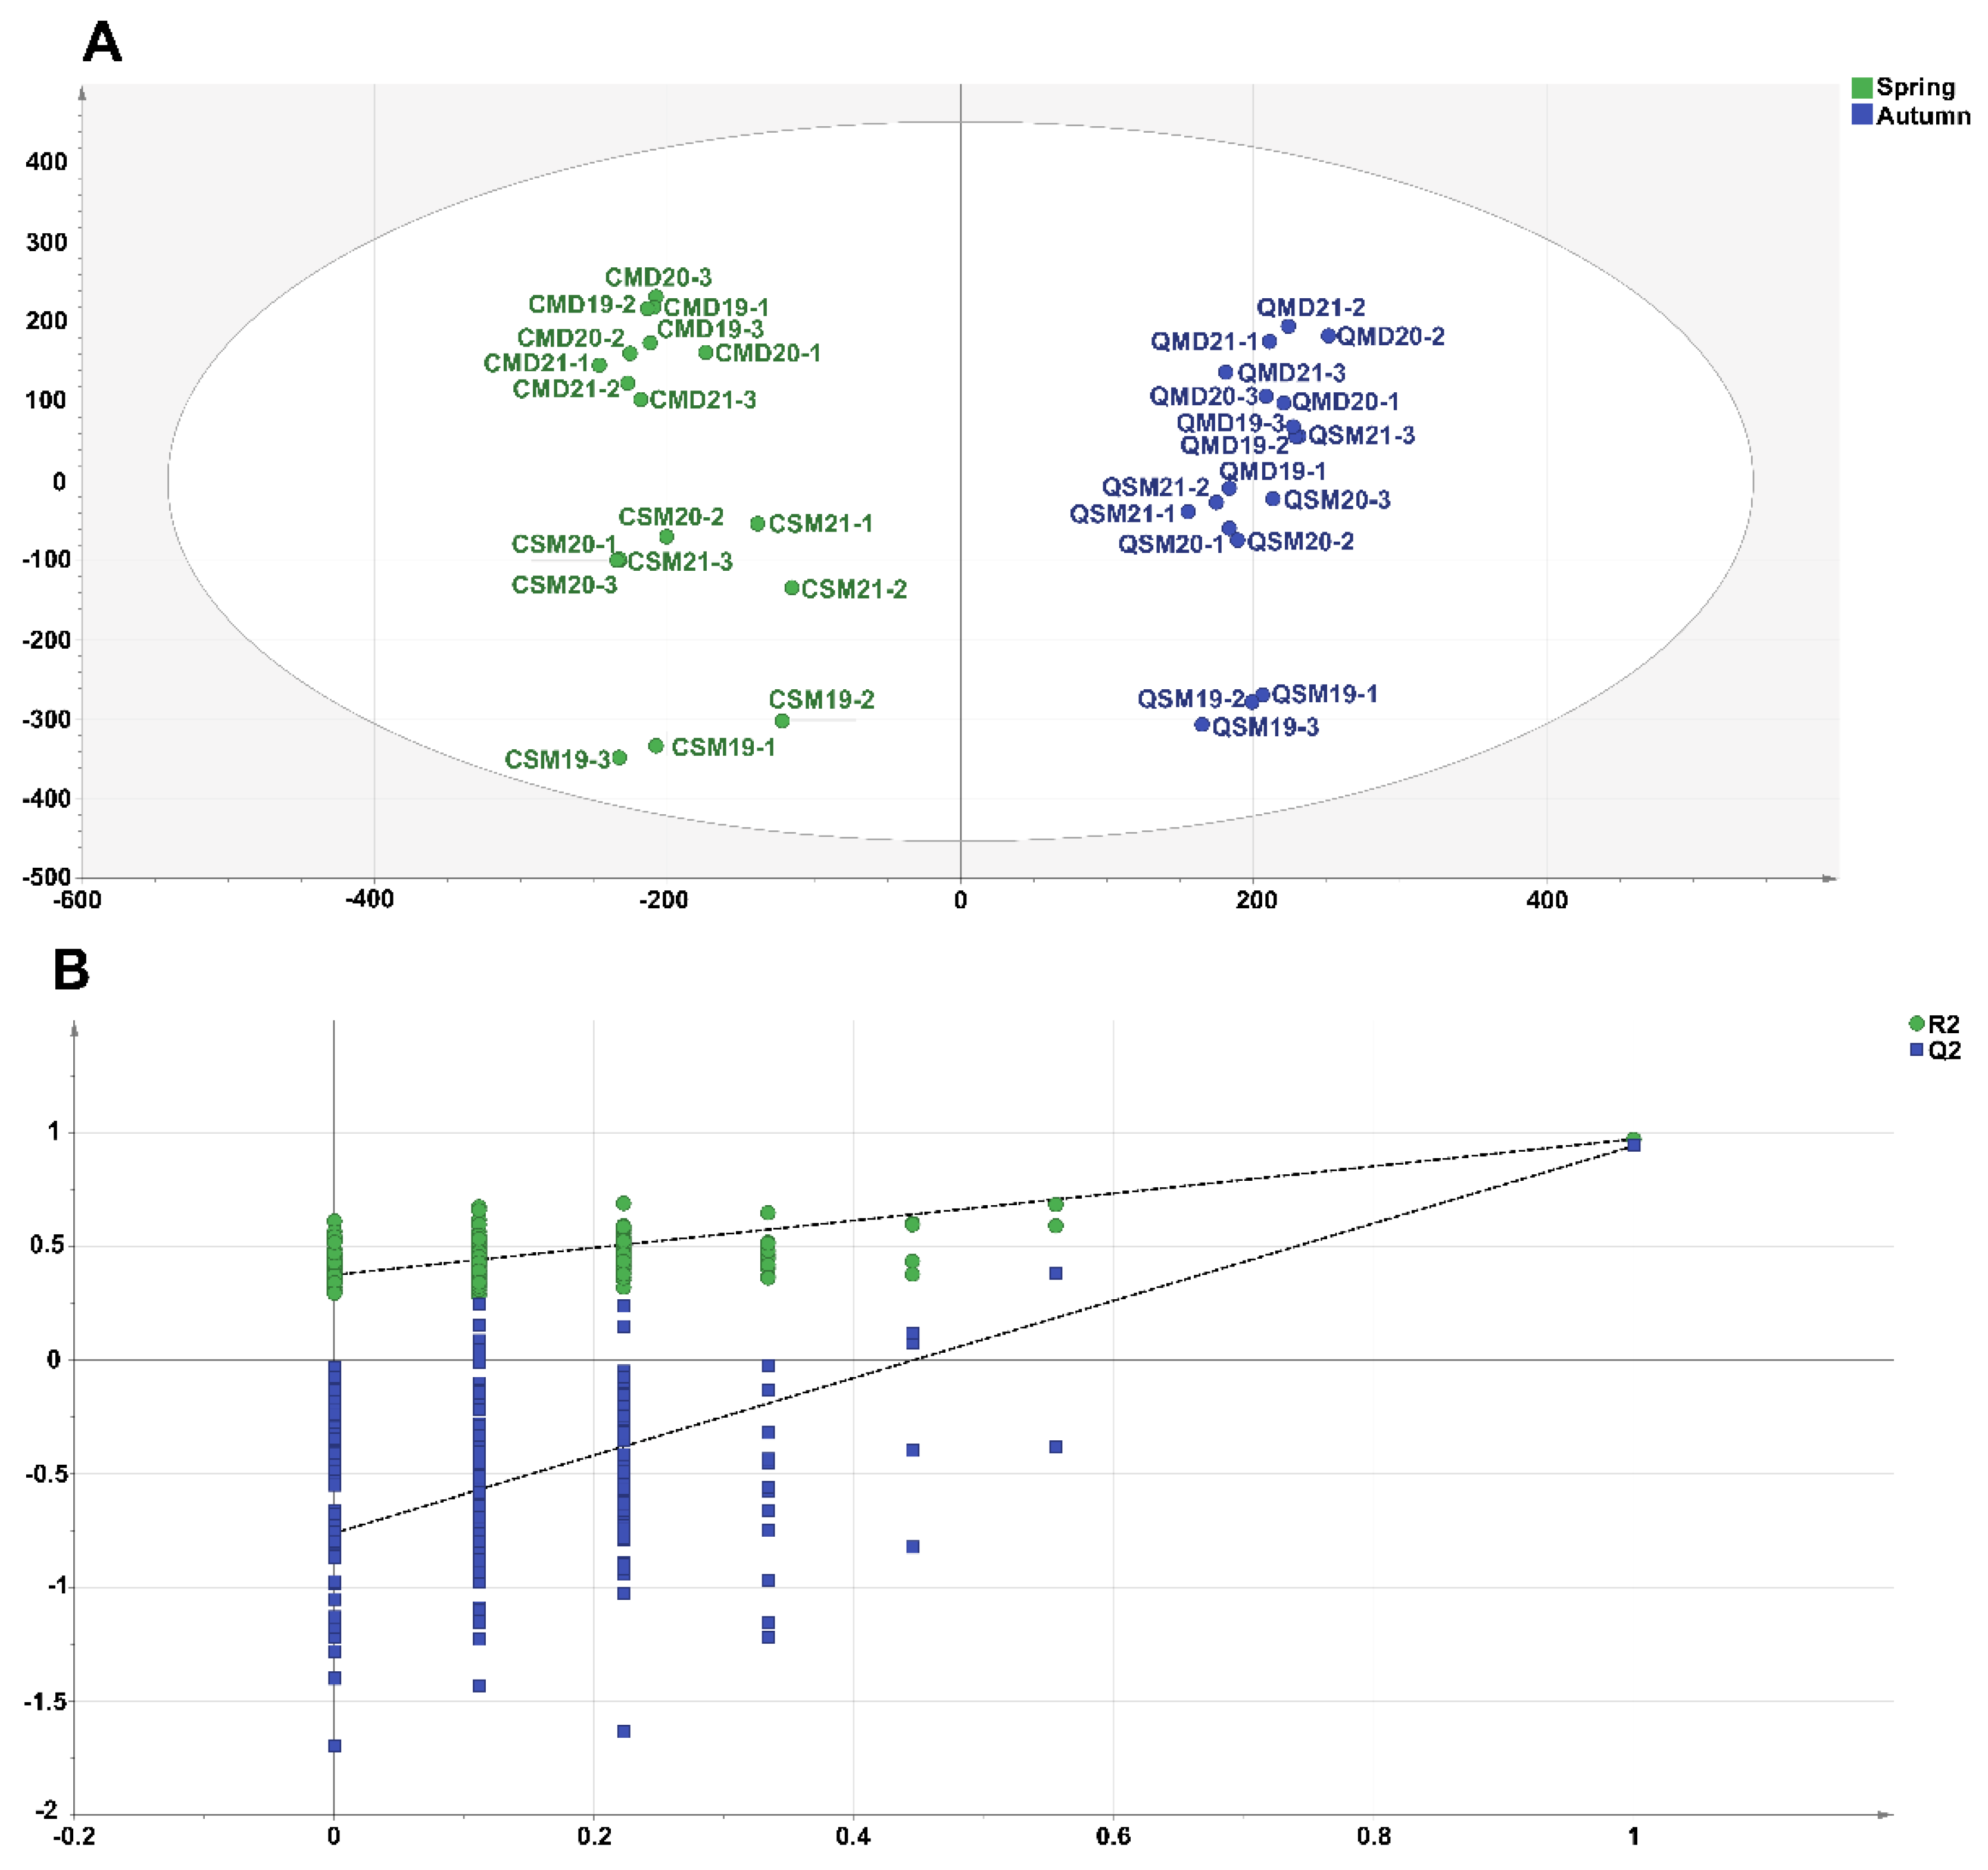Image resolution: width=1988 pixels, height=1870 pixels.
Task: Select the CMD21-3 sample point
Action: pos(641,400)
